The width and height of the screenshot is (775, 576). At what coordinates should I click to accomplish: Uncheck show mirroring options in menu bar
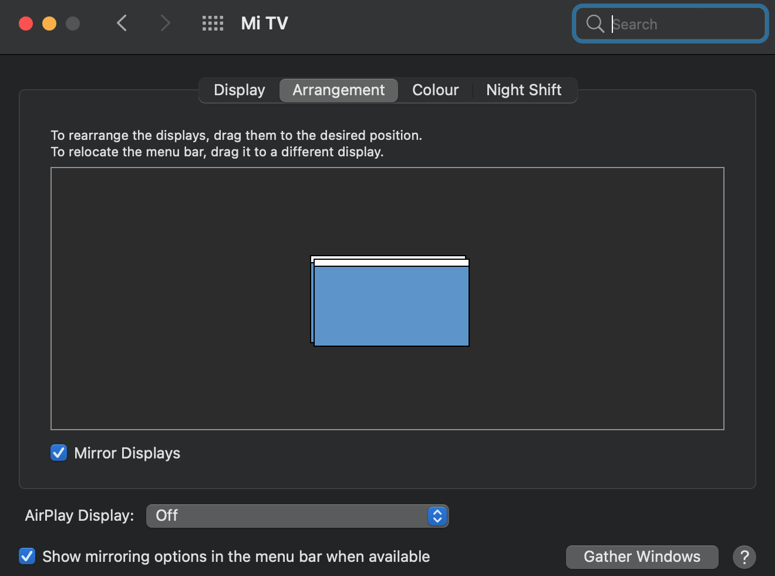tap(27, 556)
